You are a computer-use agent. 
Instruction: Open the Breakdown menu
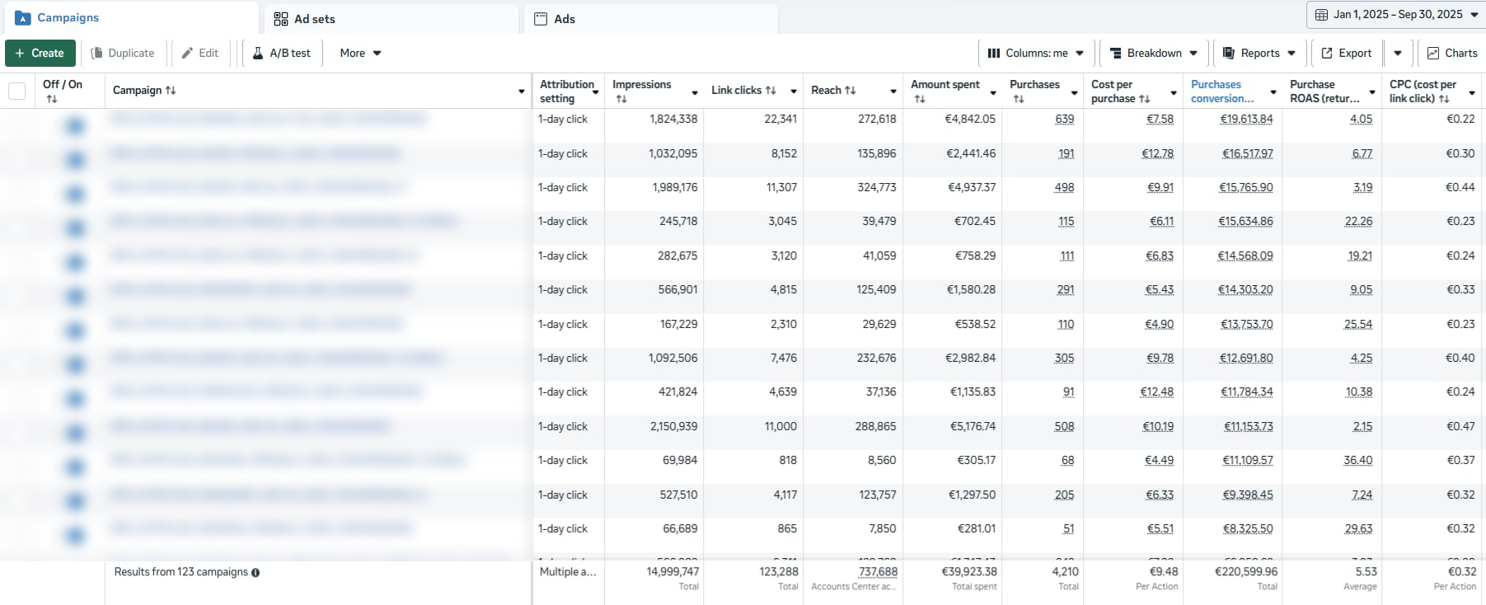coord(1154,53)
